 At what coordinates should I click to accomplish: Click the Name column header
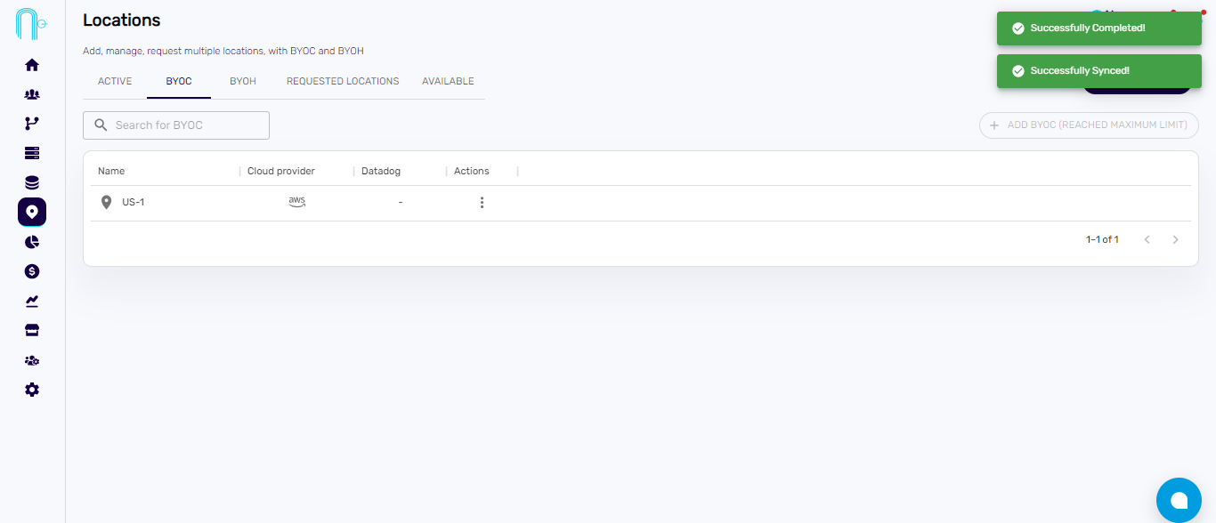click(x=111, y=171)
